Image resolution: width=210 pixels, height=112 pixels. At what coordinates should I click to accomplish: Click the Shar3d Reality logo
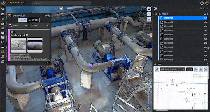coord(13,3)
